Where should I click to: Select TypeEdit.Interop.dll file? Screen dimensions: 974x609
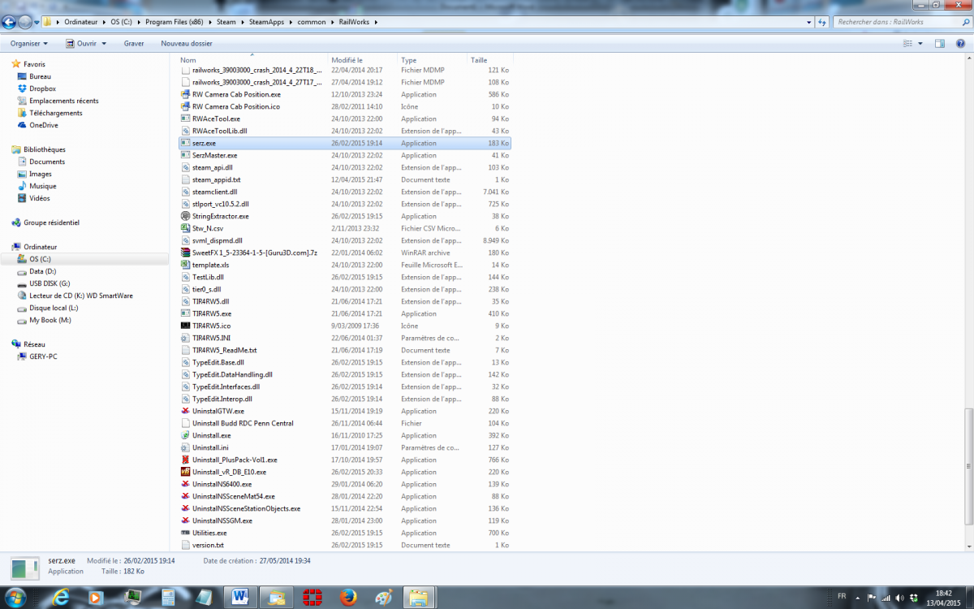(222, 399)
